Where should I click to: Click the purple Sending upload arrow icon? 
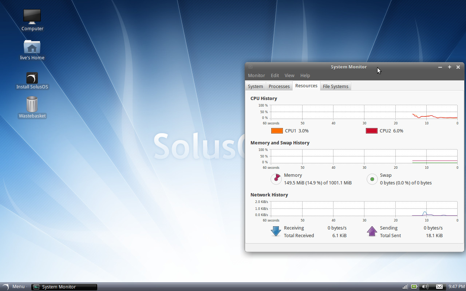pyautogui.click(x=372, y=231)
